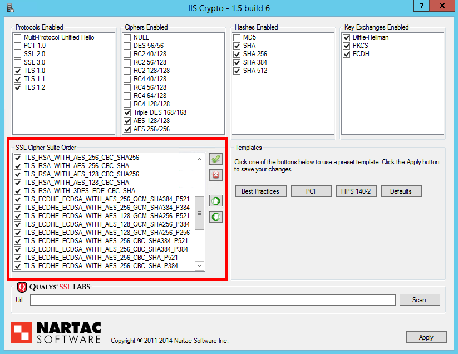Move selected cipher suite up with green arrow
Viewport: 458px width, 354px height.
click(x=215, y=201)
